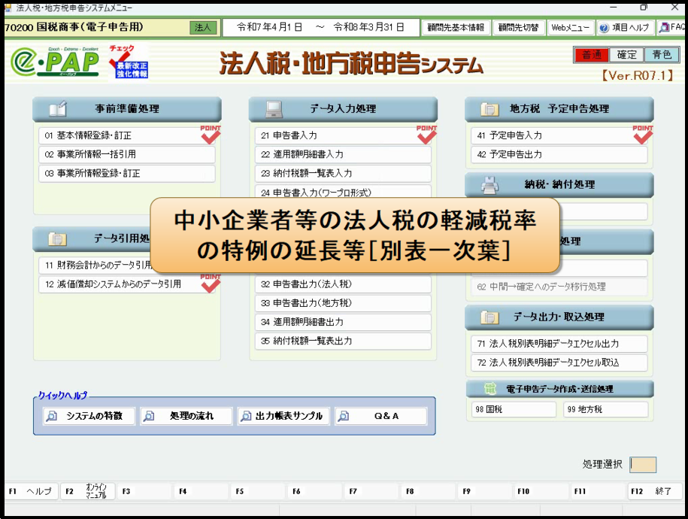Open 41 予定申告入力
The height and width of the screenshot is (519, 688).
tap(559, 135)
